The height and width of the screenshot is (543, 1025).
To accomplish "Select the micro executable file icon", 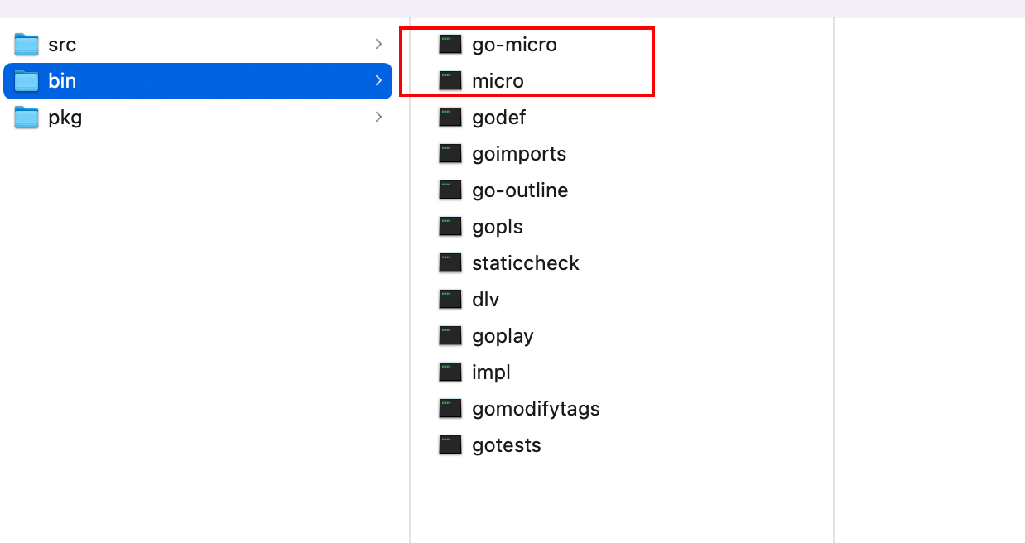I will click(x=450, y=81).
